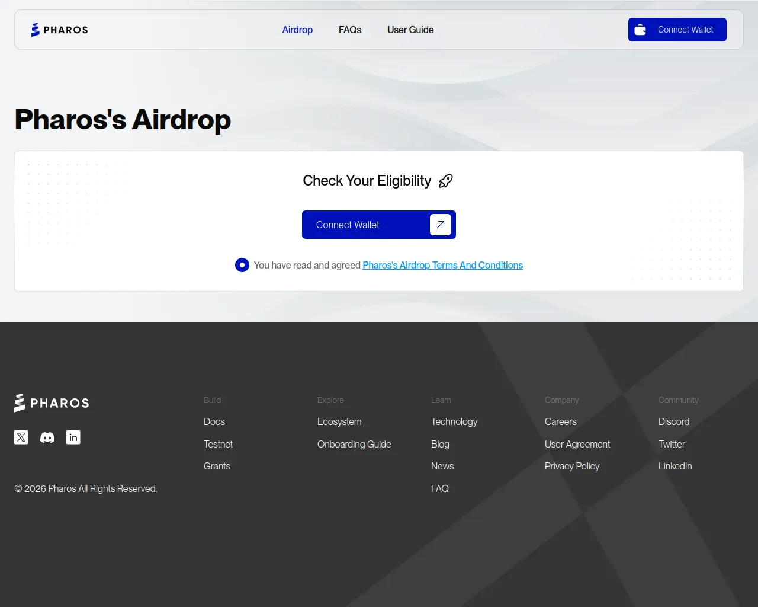Switch to the Airdrop nav tab

coord(297,30)
